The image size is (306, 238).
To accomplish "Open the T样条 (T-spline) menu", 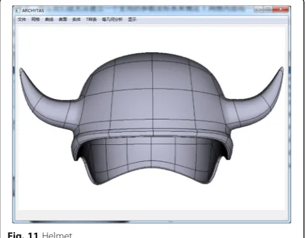I will coord(91,20).
